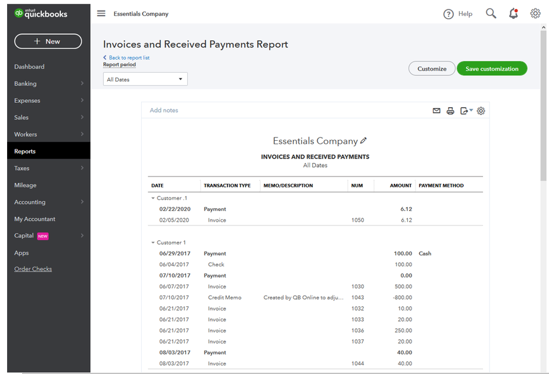Expand the Sales menu chevron
This screenshot has height=374, width=549.
coord(82,117)
